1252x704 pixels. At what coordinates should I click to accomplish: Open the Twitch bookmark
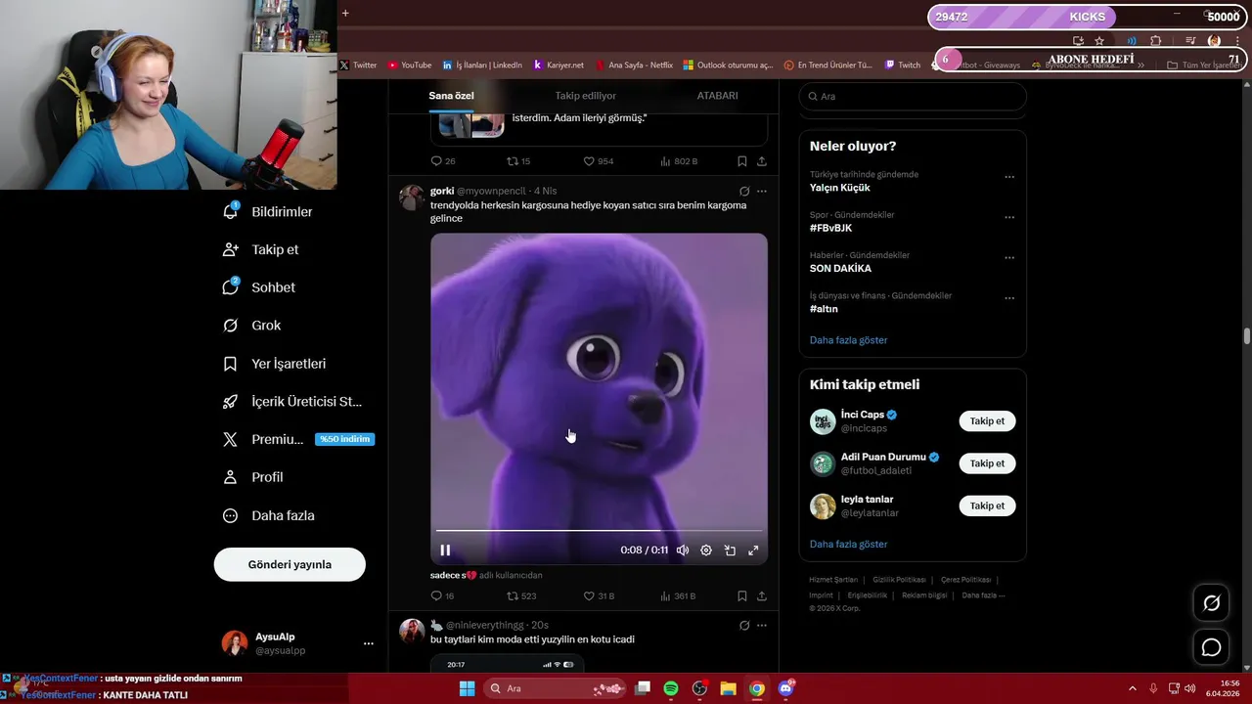[903, 65]
